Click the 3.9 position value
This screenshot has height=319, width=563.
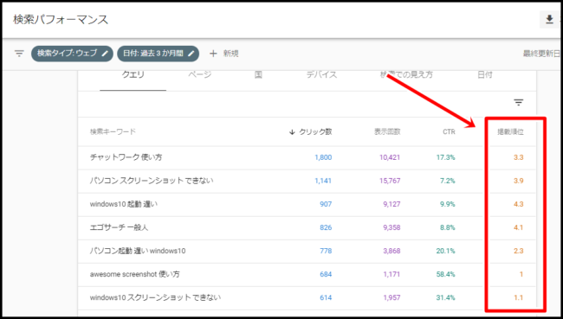[519, 181]
